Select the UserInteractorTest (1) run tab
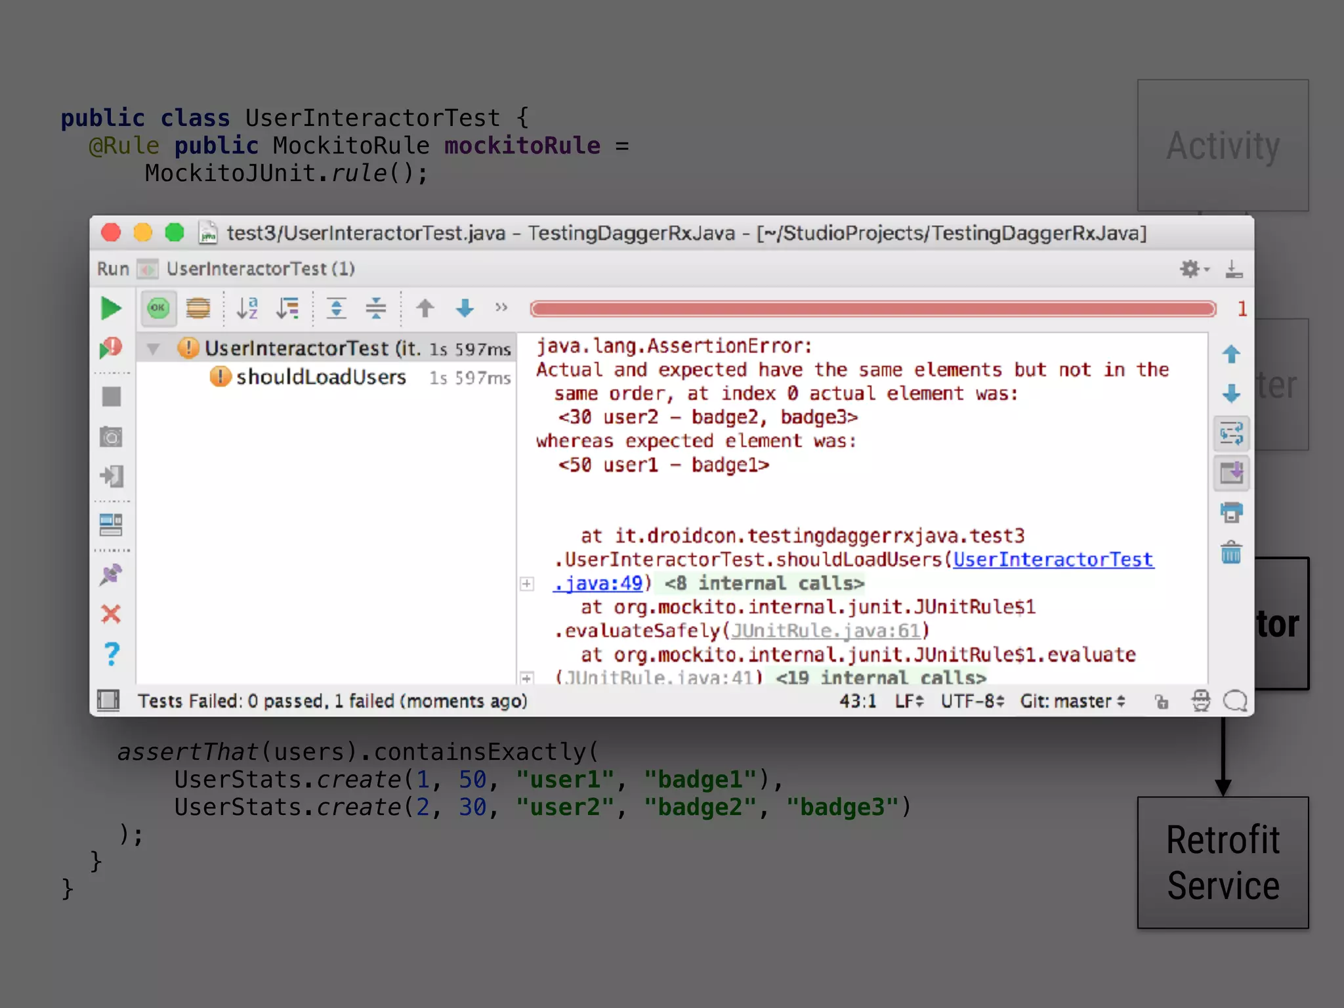The width and height of the screenshot is (1344, 1008). click(x=260, y=269)
